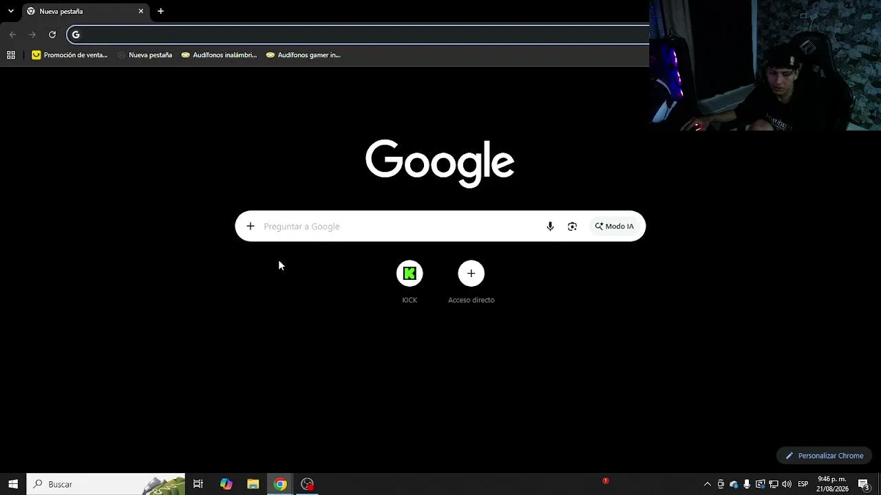The height and width of the screenshot is (495, 881).
Task: Open the Audífonos inalámbri... bookmark
Action: pyautogui.click(x=219, y=55)
